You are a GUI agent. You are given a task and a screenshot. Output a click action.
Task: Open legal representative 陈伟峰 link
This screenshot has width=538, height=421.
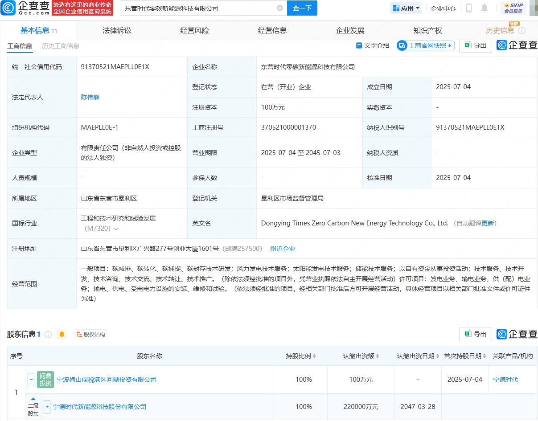click(90, 97)
